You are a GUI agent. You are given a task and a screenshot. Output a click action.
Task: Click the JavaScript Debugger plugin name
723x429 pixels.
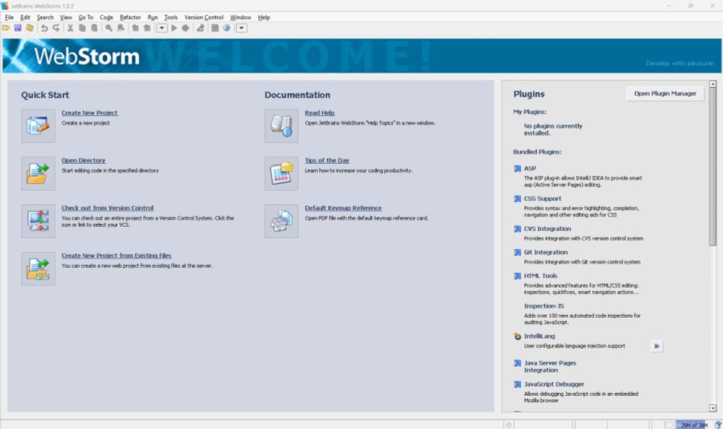pos(554,384)
